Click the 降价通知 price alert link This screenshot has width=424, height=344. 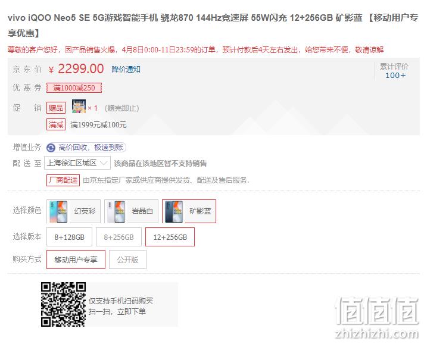pyautogui.click(x=126, y=70)
